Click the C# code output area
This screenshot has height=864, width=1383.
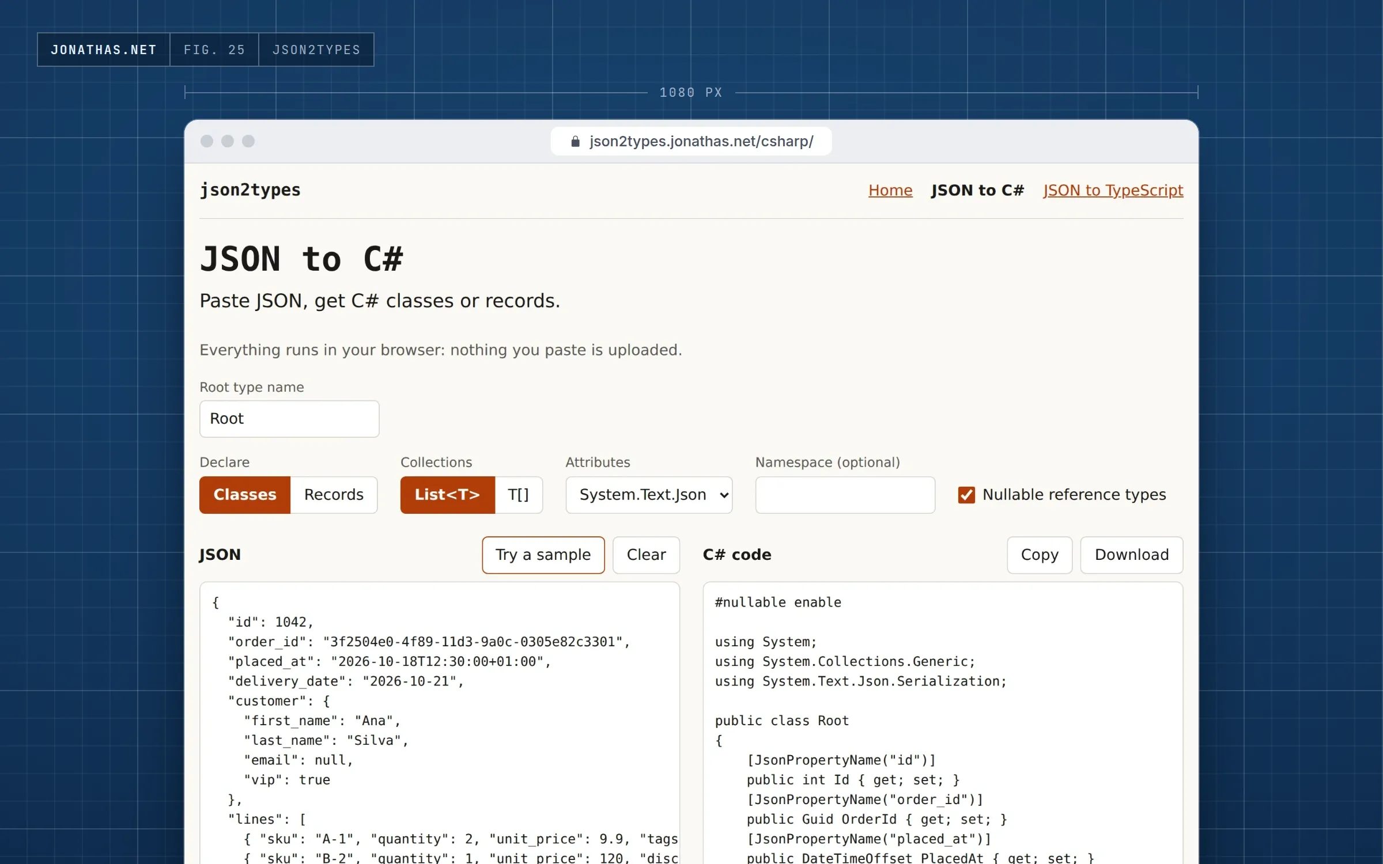[x=943, y=723]
